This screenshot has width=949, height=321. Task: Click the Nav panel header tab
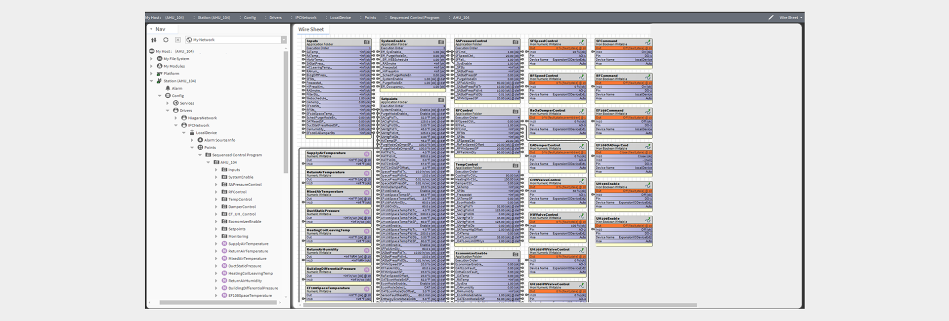160,29
